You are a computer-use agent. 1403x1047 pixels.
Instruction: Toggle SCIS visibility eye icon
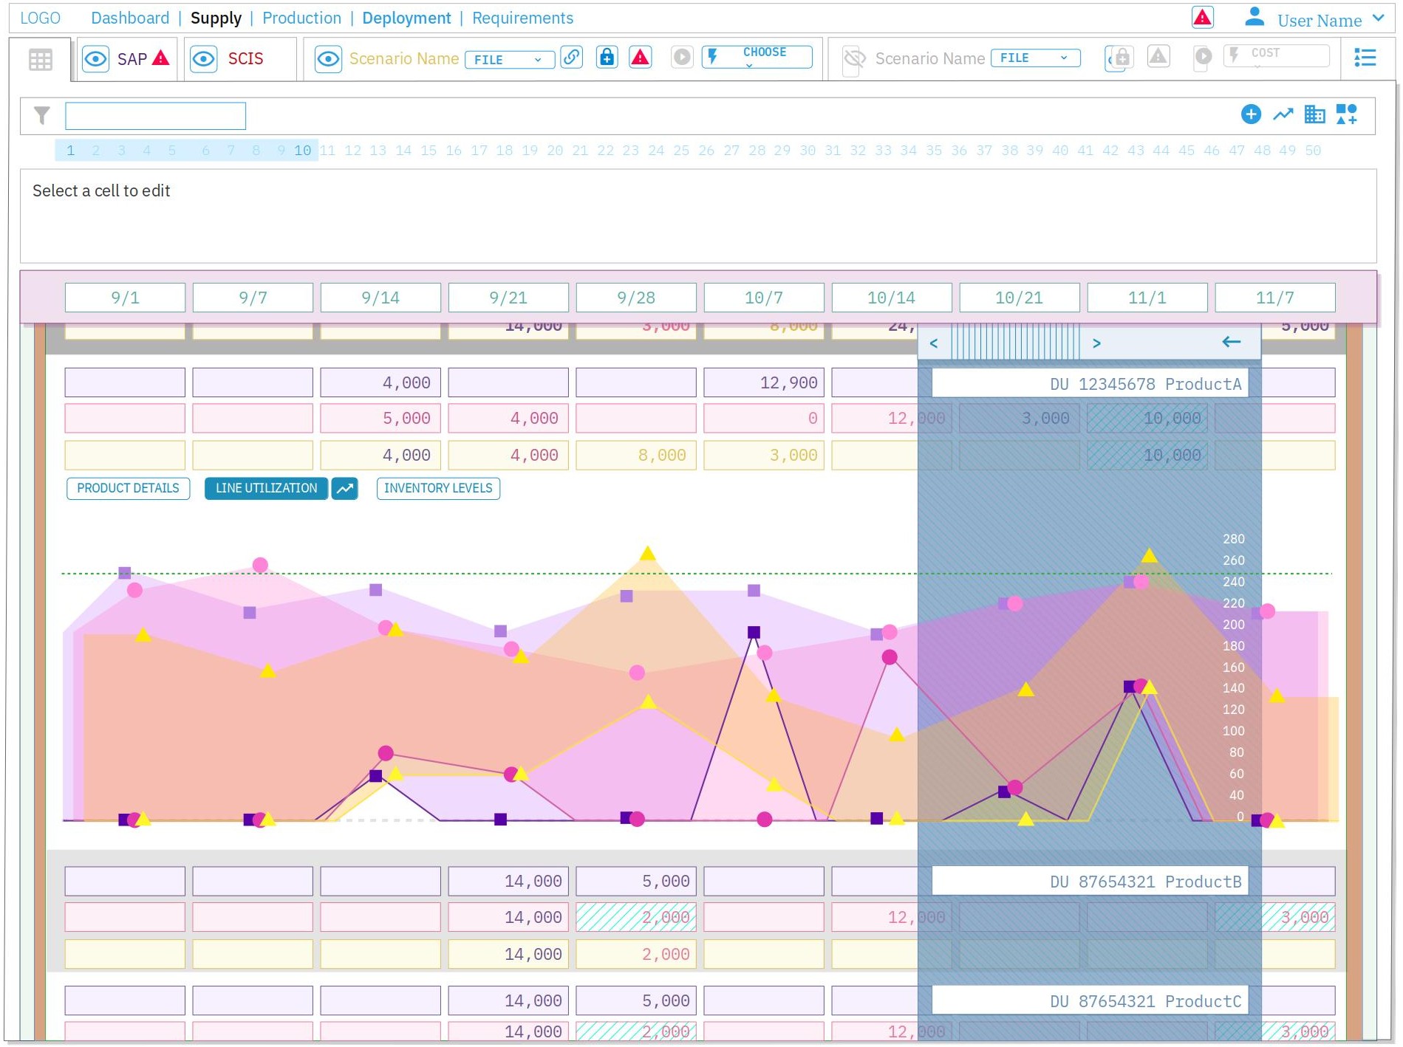[x=204, y=59]
